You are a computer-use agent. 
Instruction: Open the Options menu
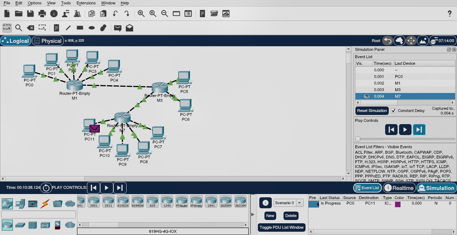pyautogui.click(x=34, y=3)
